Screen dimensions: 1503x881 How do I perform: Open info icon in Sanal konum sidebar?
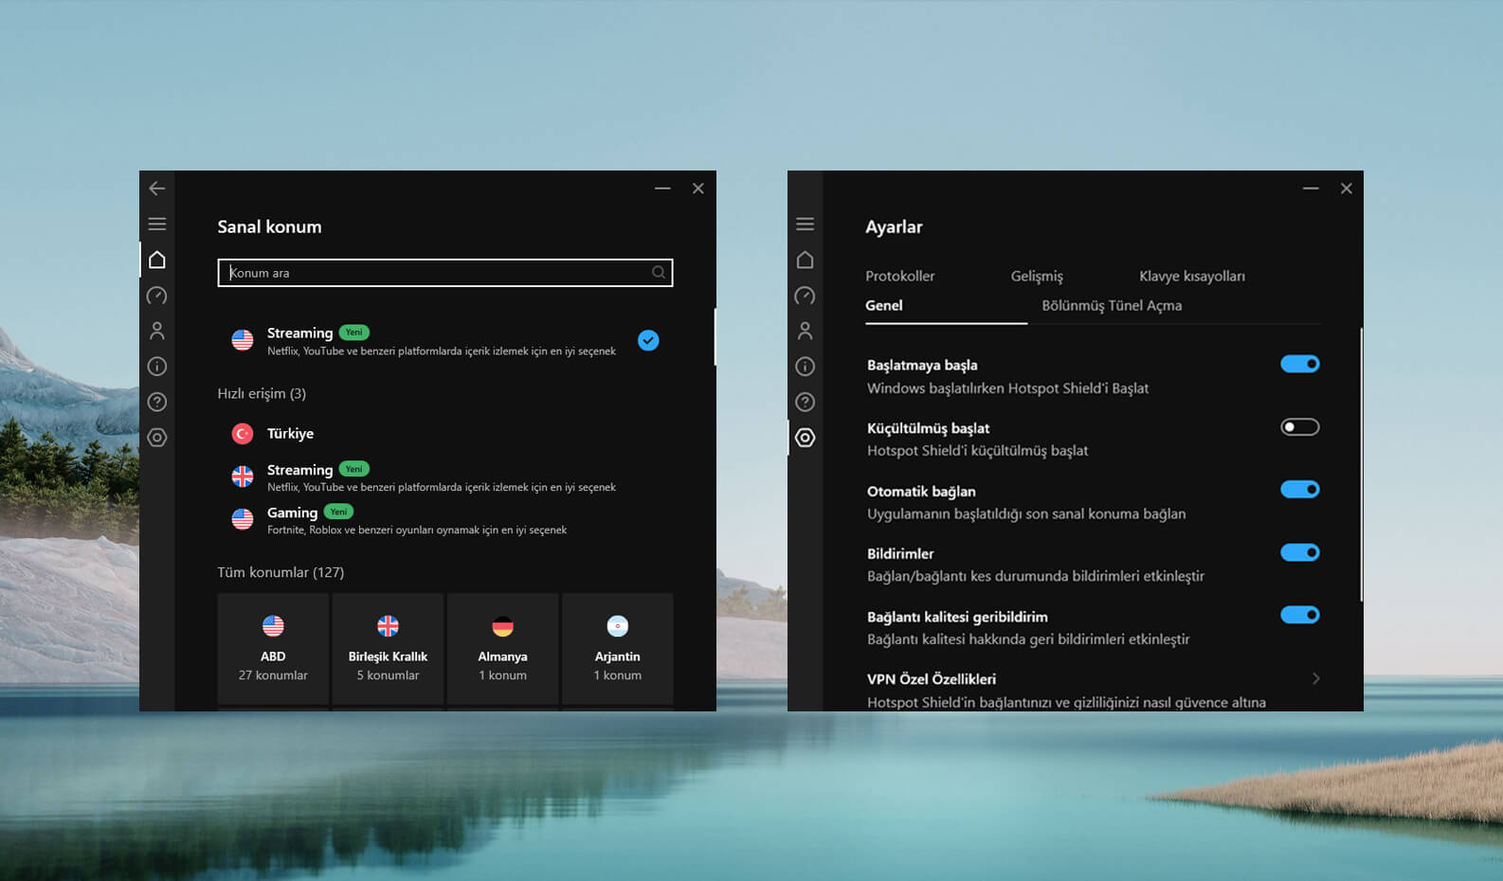click(x=157, y=367)
